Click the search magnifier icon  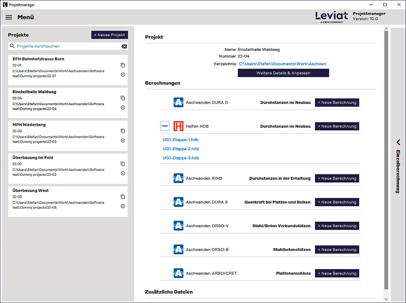tap(12, 46)
